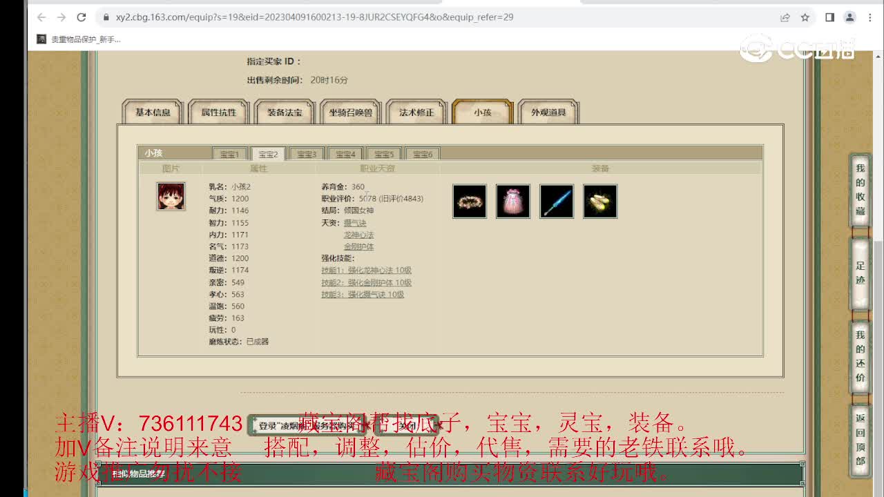Open 技能1 强化龙神心法 10级 link

tap(366, 271)
